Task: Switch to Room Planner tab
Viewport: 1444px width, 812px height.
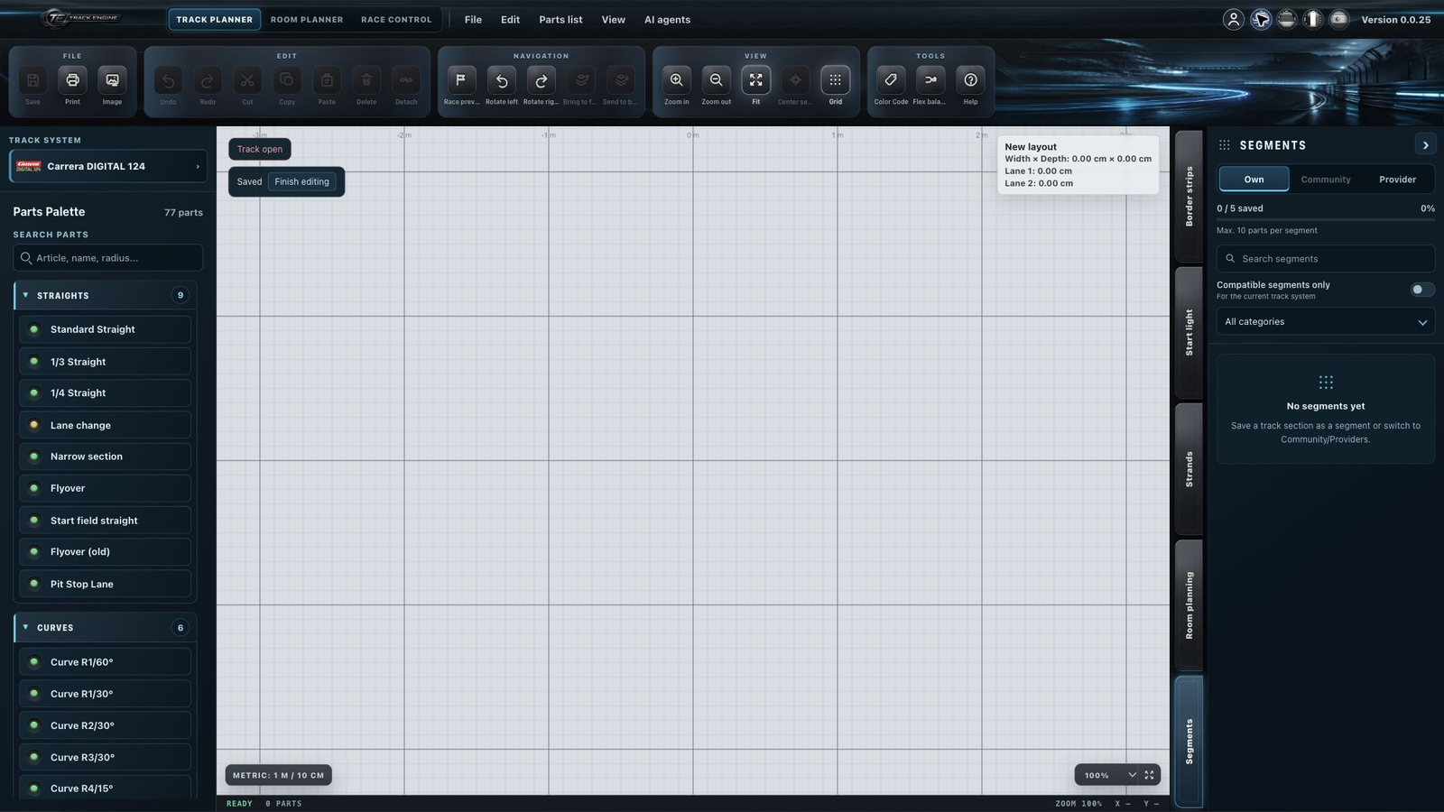Action: (x=307, y=19)
